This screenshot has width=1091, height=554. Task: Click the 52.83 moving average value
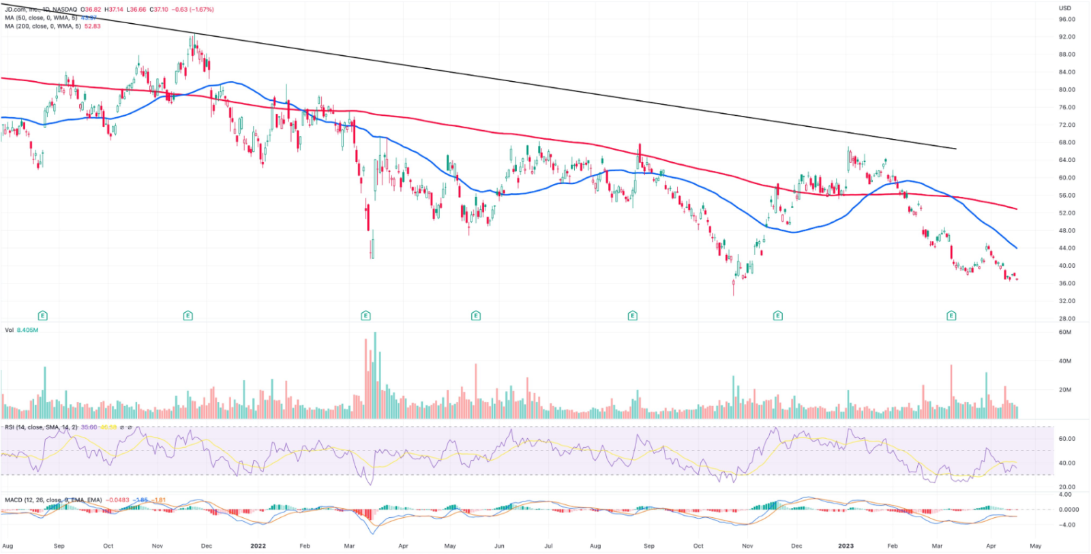click(93, 26)
